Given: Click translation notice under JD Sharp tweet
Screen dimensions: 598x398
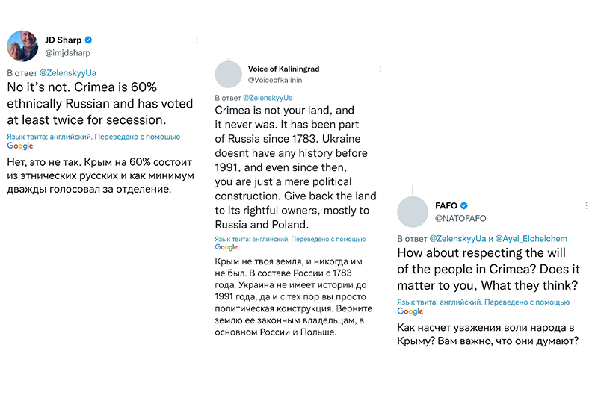Looking at the screenshot, I should pyautogui.click(x=93, y=137).
